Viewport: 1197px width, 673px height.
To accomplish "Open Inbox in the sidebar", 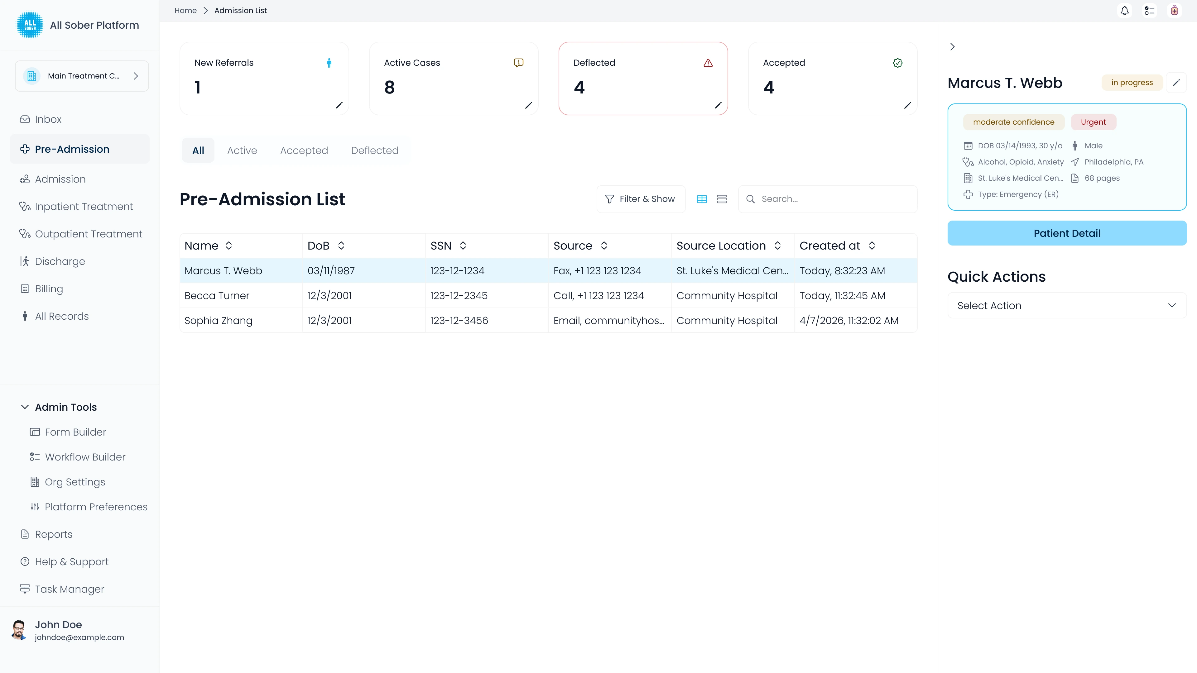I will [x=79, y=119].
